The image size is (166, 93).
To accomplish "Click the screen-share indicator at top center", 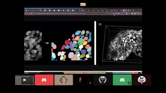I will pyautogui.click(x=83, y=4).
